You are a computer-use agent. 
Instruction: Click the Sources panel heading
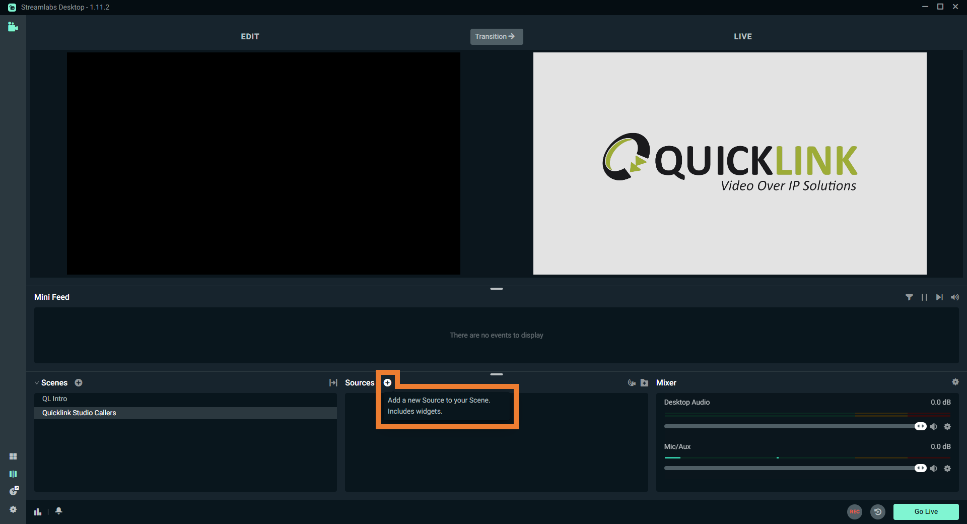pyautogui.click(x=360, y=383)
